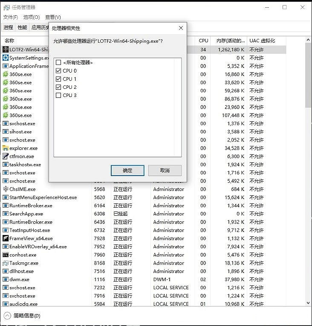Switch to the 性能 tab
The width and height of the screenshot is (312, 326).
(x=22, y=27)
